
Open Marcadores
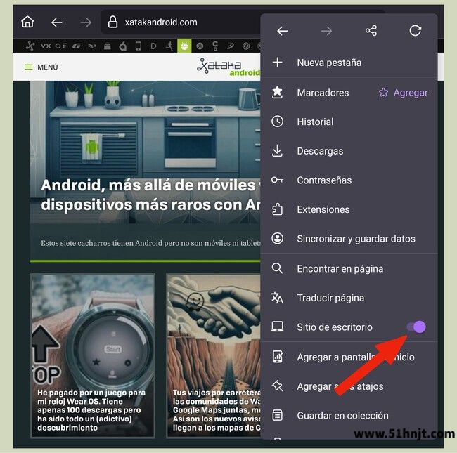pyautogui.click(x=323, y=93)
